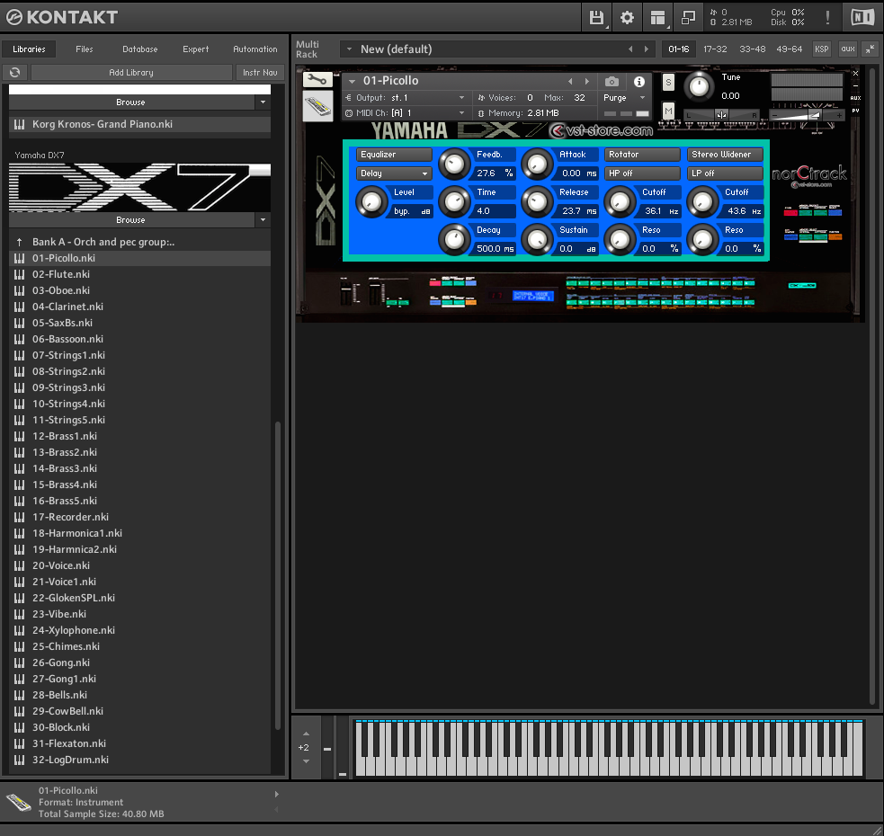This screenshot has height=836, width=884.
Task: Open instrument edit mode wrench icon
Action: (x=317, y=79)
